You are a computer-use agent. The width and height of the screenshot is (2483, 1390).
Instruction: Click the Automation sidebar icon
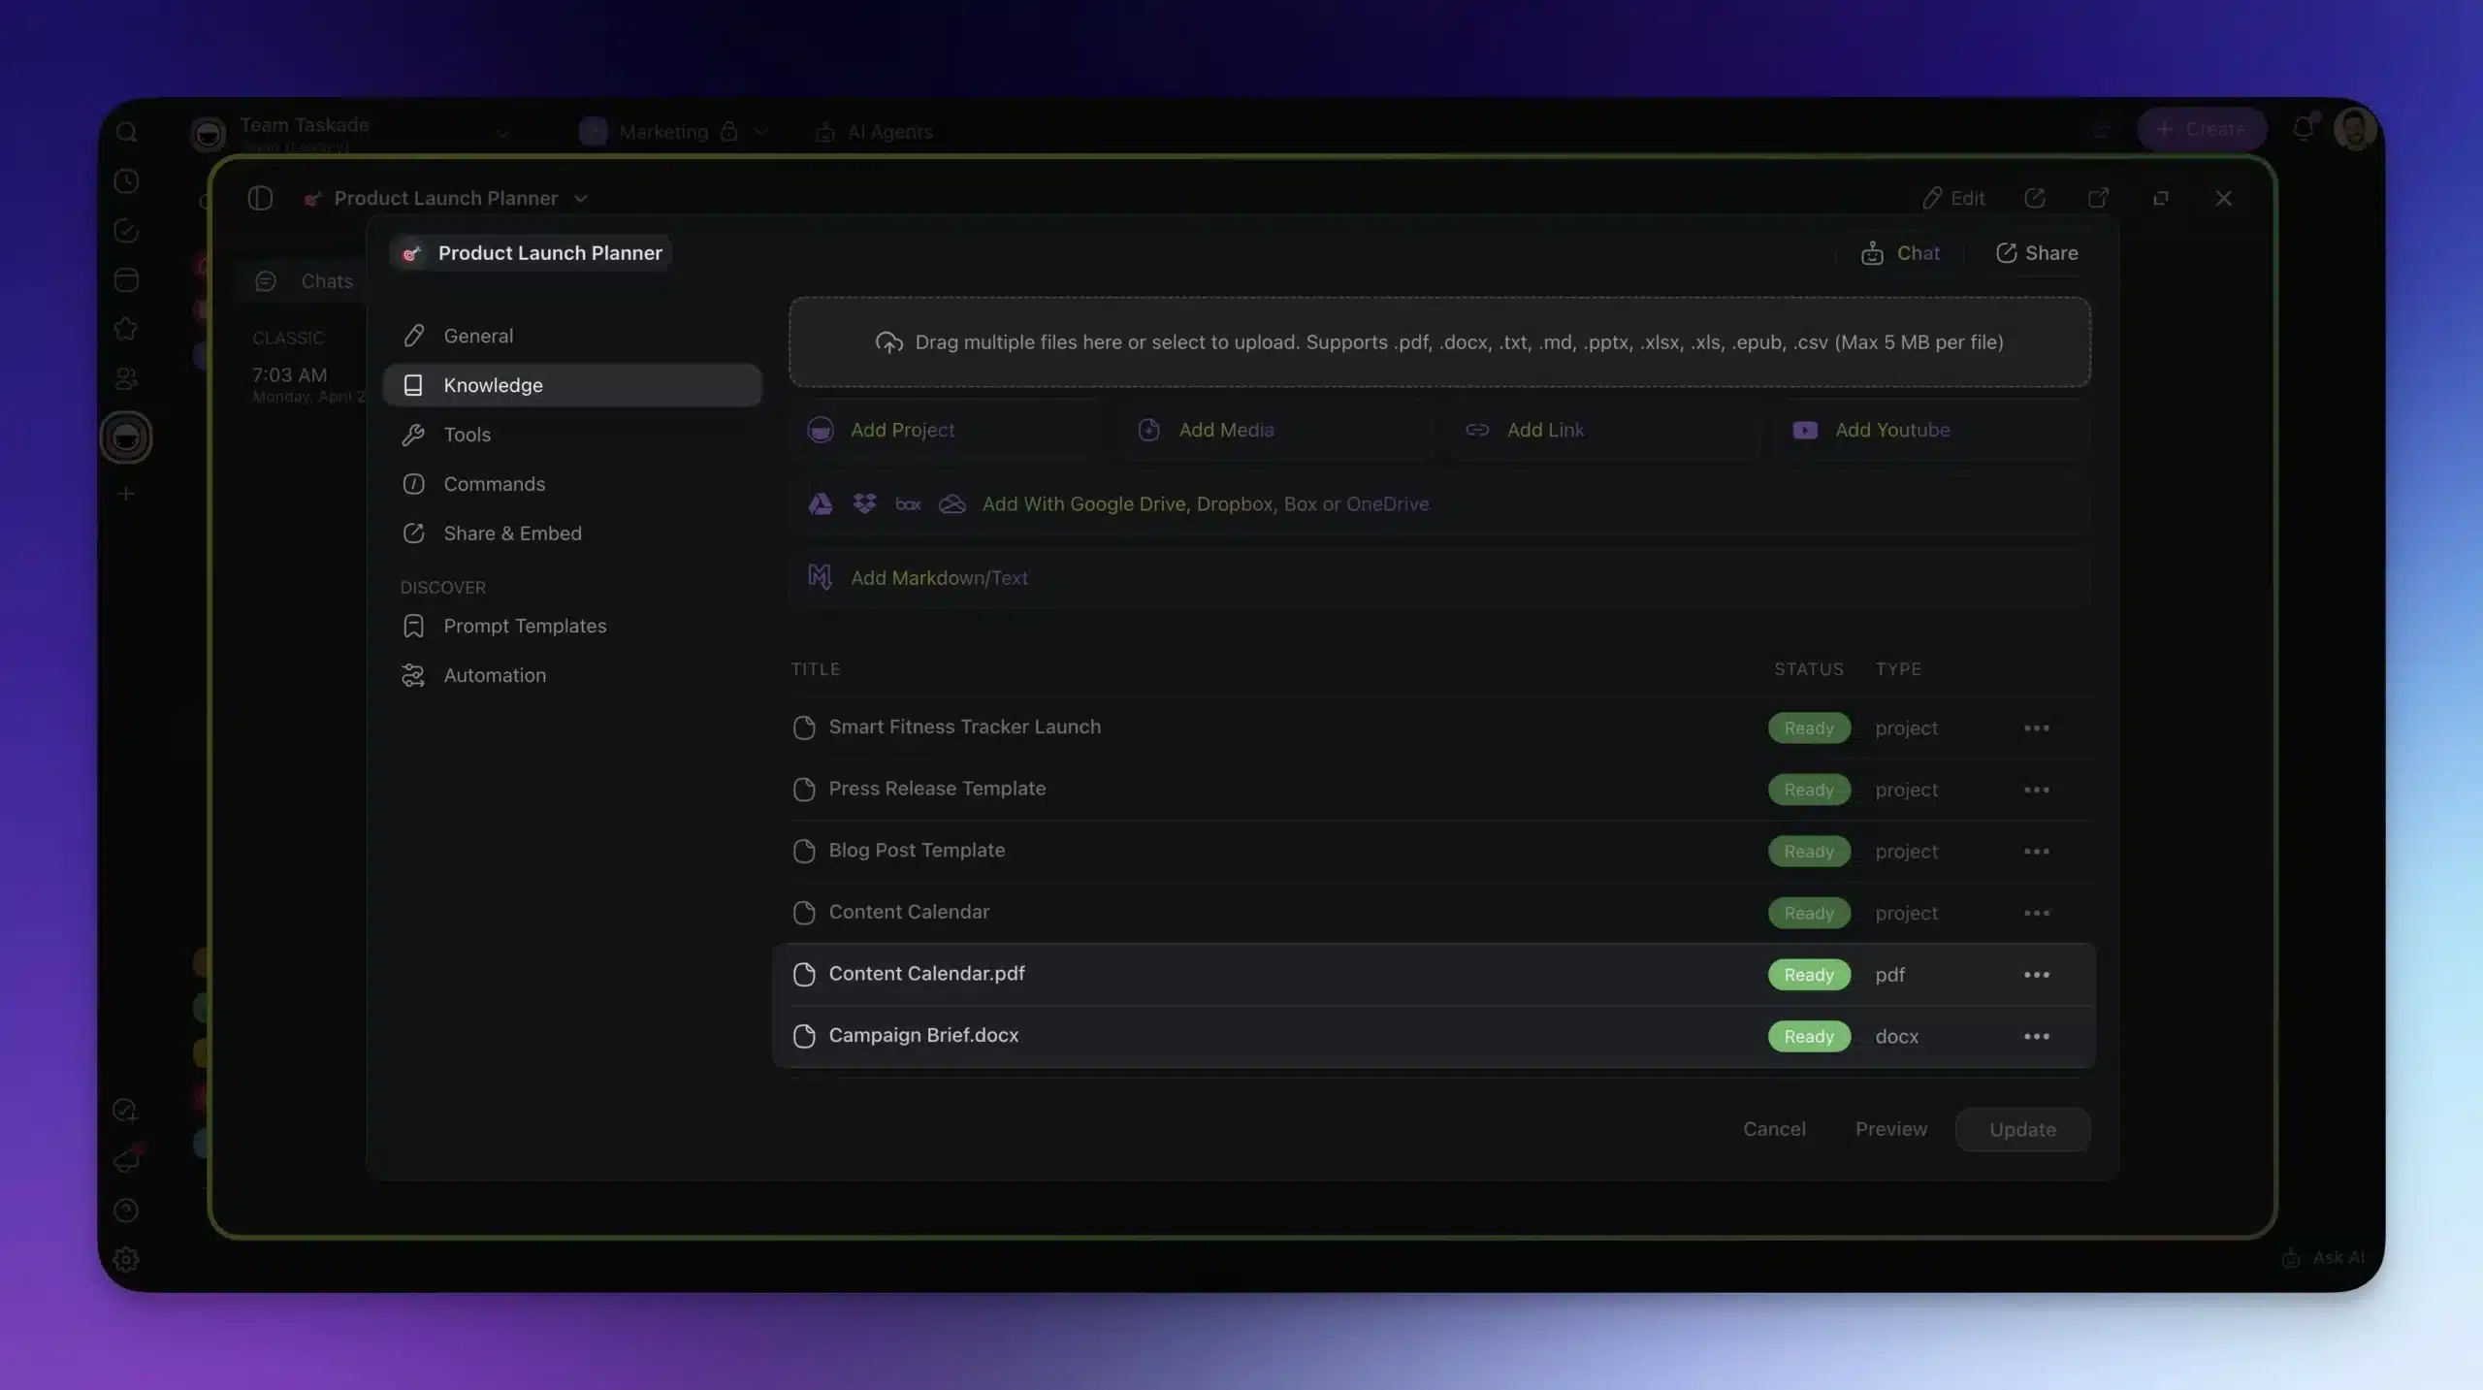[x=412, y=675]
